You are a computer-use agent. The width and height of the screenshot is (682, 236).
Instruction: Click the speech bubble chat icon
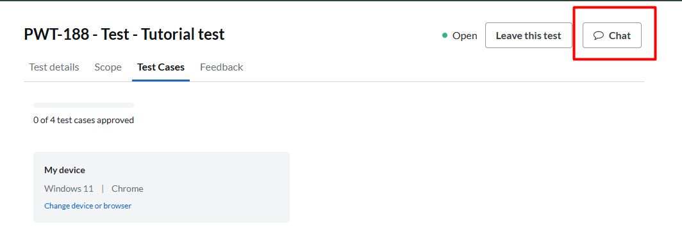(599, 35)
